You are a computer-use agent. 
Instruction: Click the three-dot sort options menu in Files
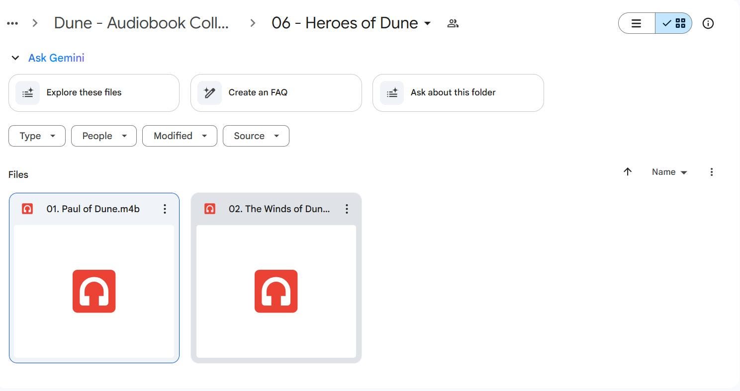pos(711,172)
